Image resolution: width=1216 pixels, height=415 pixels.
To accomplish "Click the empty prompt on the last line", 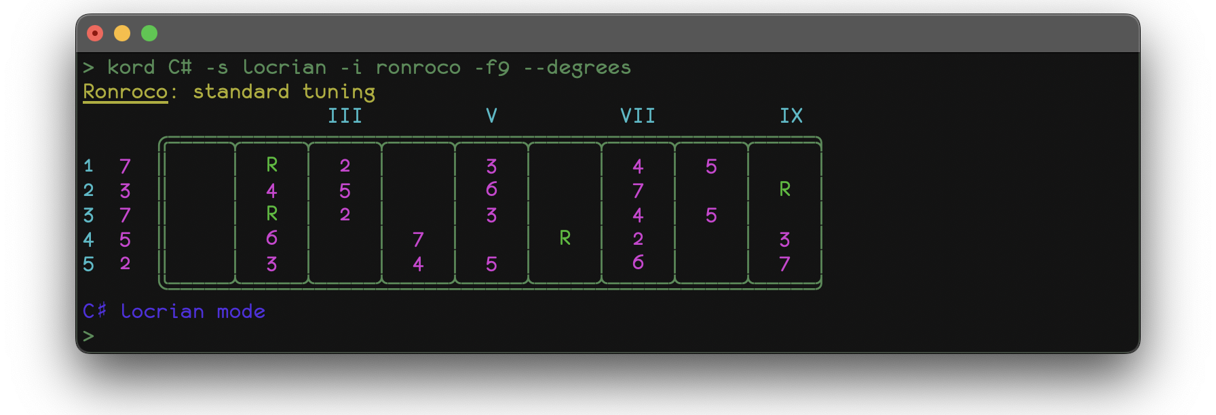I will pyautogui.click(x=88, y=336).
